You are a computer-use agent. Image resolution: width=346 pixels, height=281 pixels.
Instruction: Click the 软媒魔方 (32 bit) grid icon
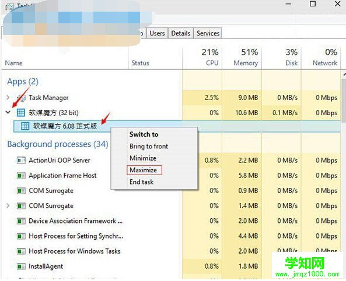pos(21,112)
